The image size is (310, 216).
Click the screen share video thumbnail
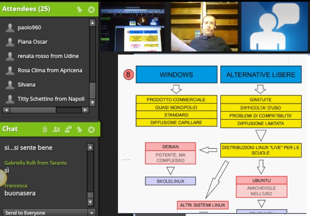point(133,27)
